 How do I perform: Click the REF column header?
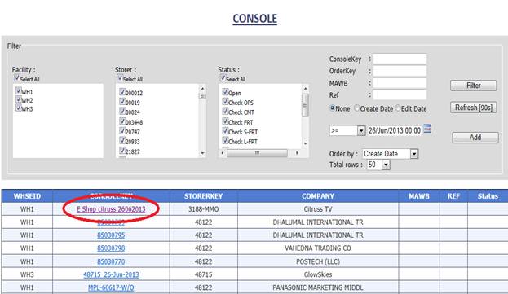453,196
